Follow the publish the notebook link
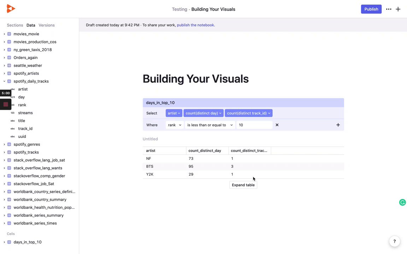 coord(196,25)
